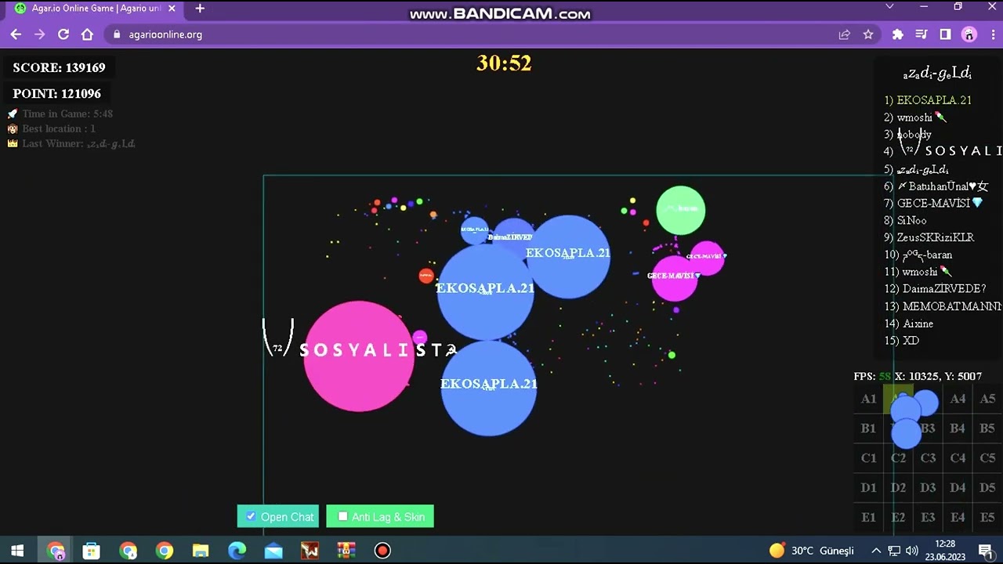This screenshot has width=1003, height=564.
Task: Share this page via share icon
Action: click(x=844, y=34)
